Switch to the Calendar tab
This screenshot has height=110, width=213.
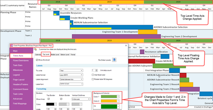(x=38, y=55)
